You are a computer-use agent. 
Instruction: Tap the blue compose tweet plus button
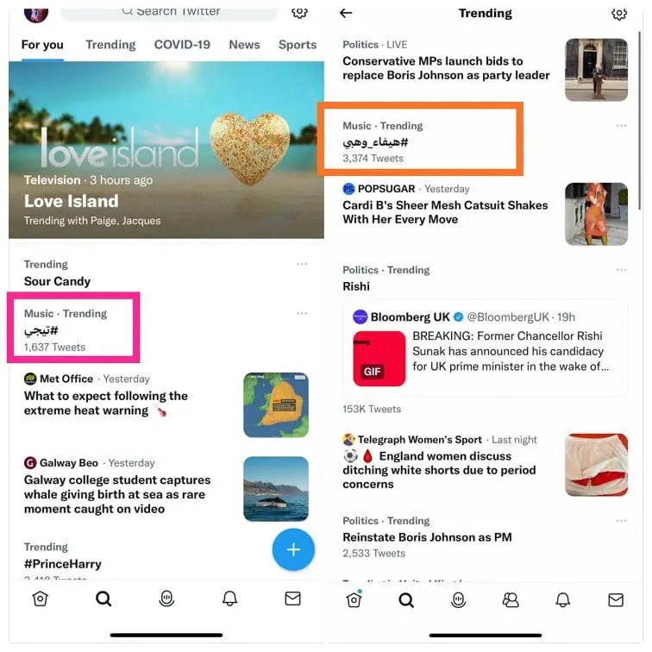pyautogui.click(x=293, y=549)
